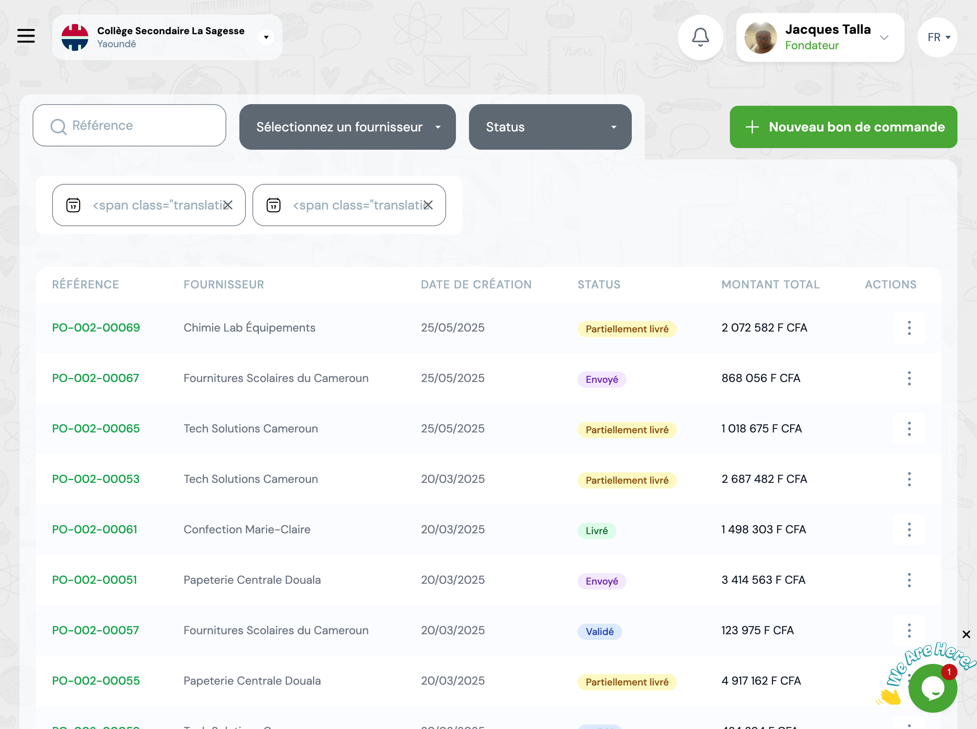Expand the supplier selection dropdown
This screenshot has height=729, width=977.
[x=347, y=127]
